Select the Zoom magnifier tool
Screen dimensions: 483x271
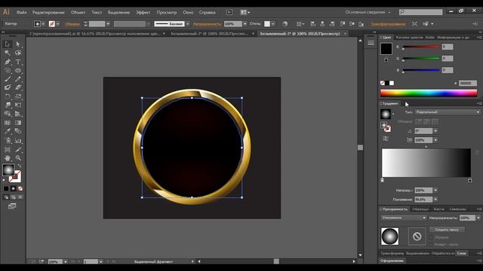18,158
